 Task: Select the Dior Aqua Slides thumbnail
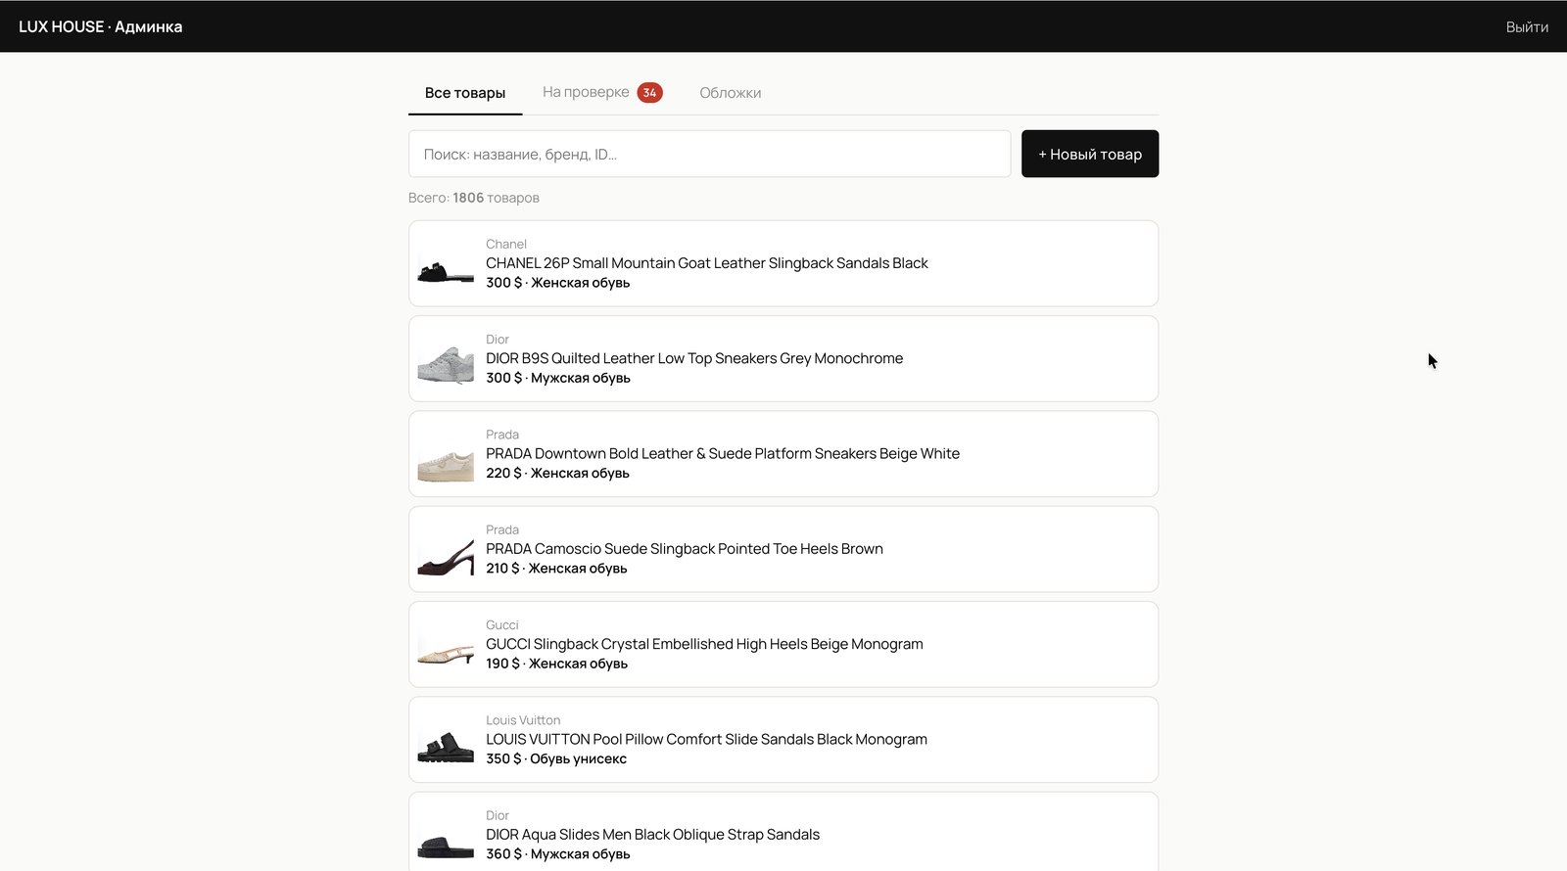click(446, 835)
